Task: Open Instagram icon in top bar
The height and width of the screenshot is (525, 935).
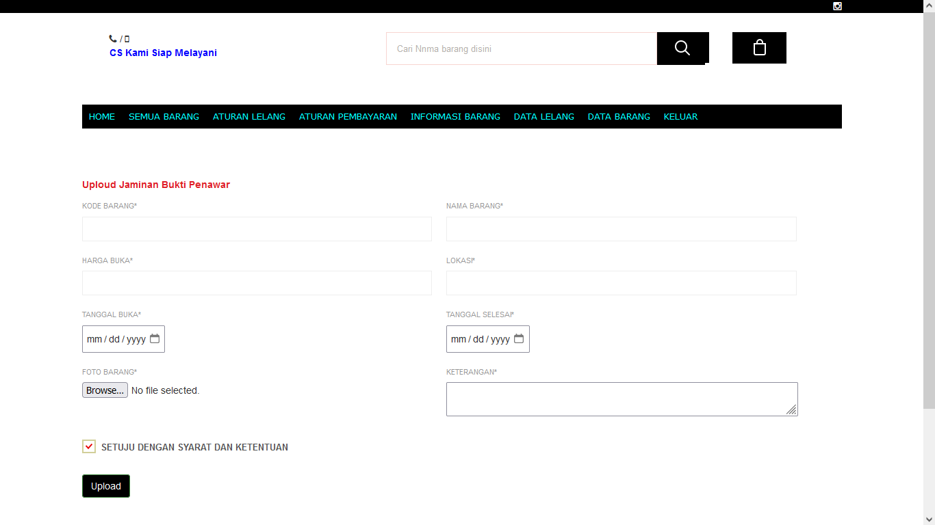Action: tap(837, 6)
